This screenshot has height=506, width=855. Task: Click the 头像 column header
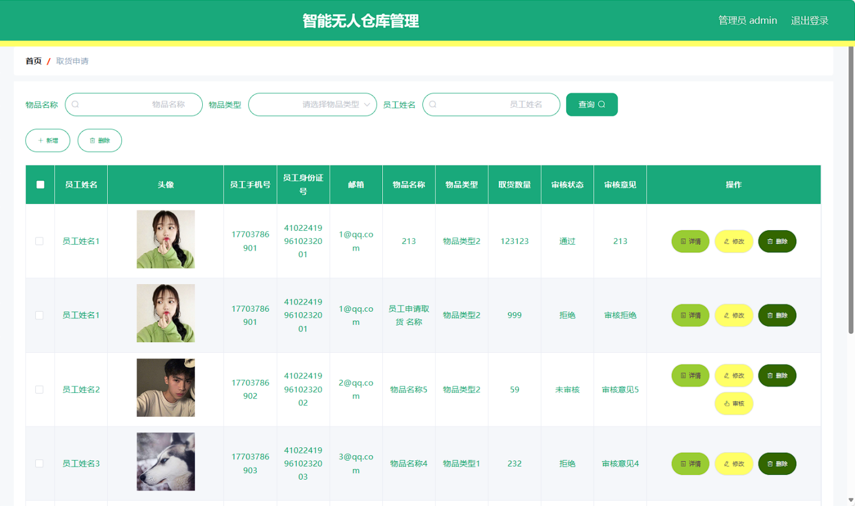click(166, 185)
